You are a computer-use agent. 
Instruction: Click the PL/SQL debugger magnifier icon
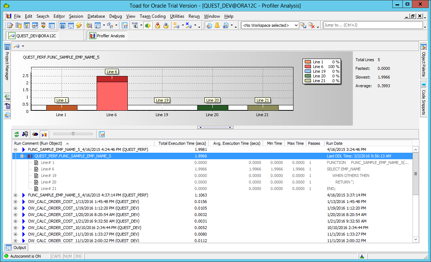pyautogui.click(x=135, y=26)
